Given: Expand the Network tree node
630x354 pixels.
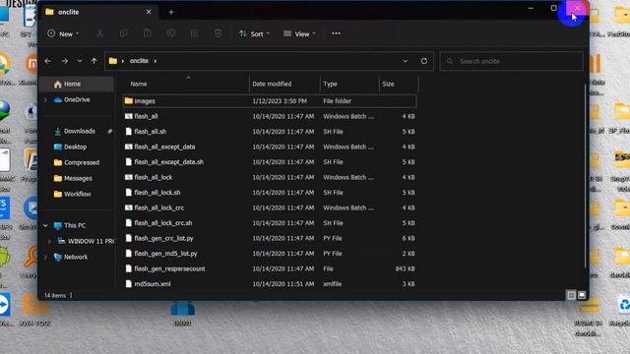Looking at the screenshot, I should (x=45, y=257).
